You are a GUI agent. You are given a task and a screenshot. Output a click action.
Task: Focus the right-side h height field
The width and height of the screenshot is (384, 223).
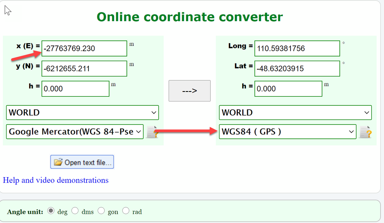click(x=288, y=88)
